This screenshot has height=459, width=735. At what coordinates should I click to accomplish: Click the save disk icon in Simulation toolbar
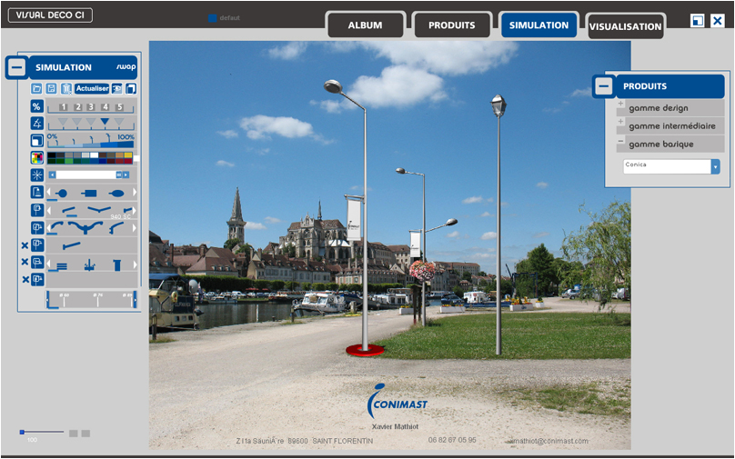51,89
